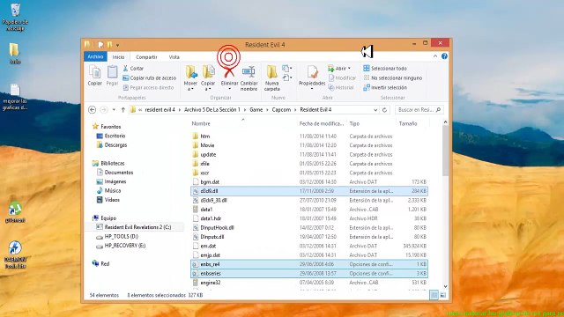The width and height of the screenshot is (564, 317).
Task: Switch to the Compartir ribbon tab
Action: point(146,57)
